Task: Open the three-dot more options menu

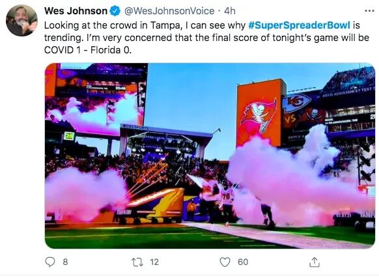Action: click(369, 11)
